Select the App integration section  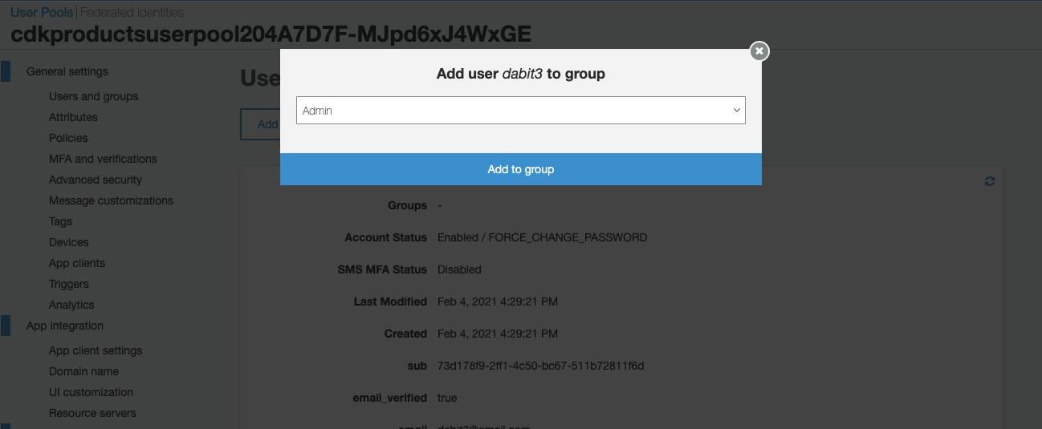(x=65, y=326)
